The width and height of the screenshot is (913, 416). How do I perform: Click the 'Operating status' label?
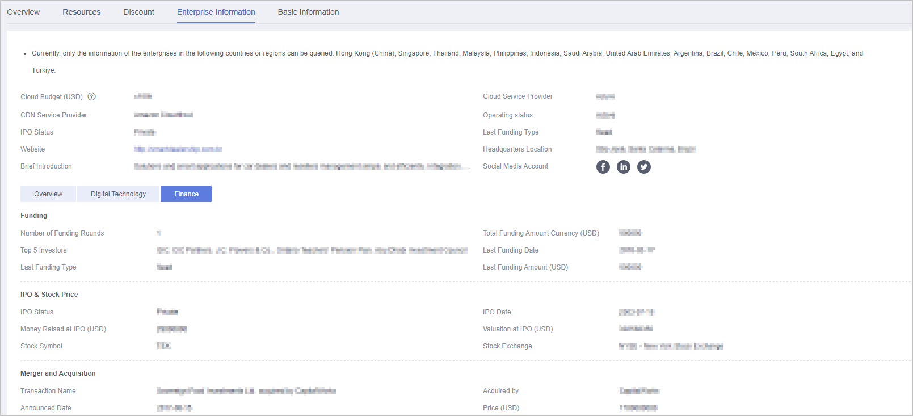[x=508, y=115]
